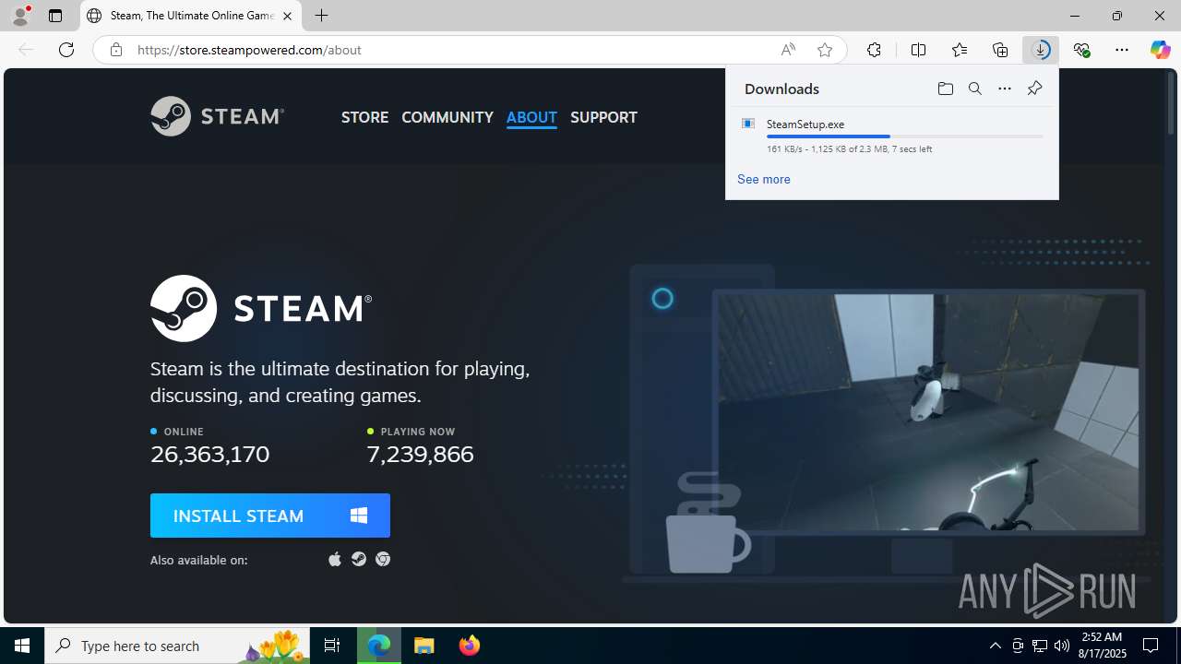Open File Explorer from the taskbar
Screen dimensions: 1181x664
pos(424,646)
